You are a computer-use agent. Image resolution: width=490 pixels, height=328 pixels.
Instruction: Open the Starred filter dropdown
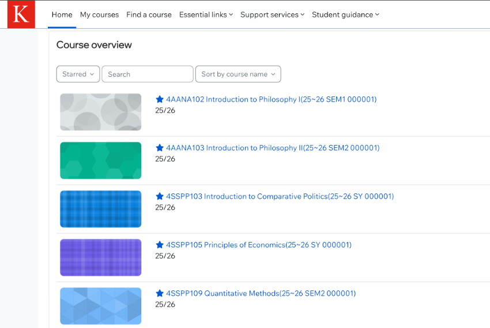click(x=78, y=74)
